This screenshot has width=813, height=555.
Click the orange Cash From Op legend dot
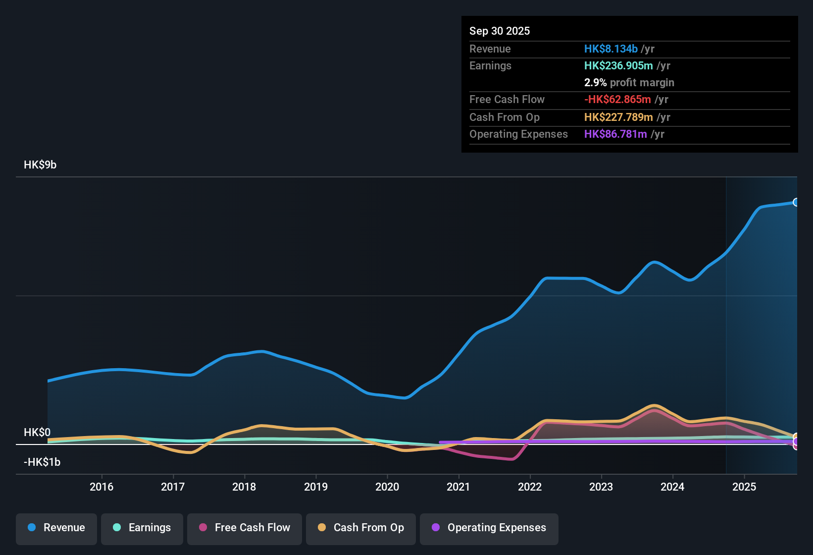point(322,528)
